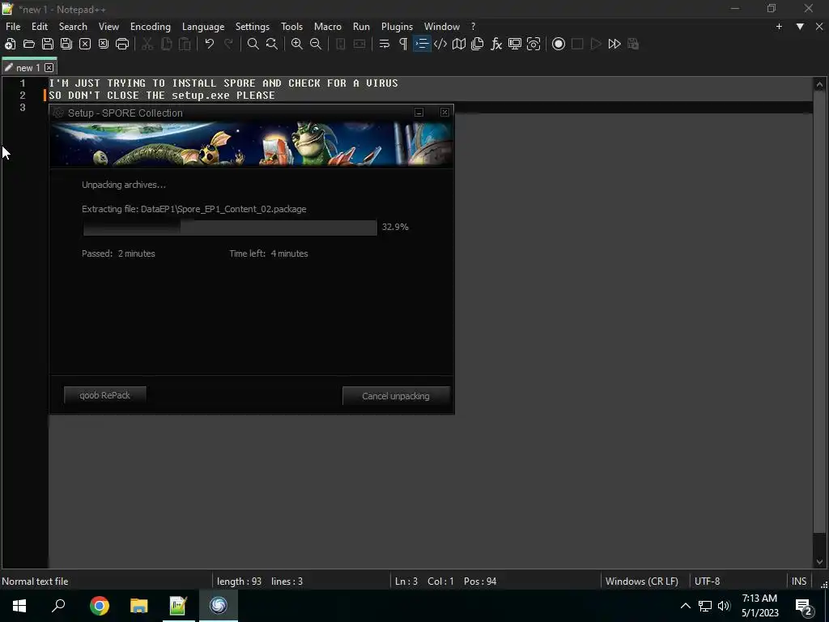The height and width of the screenshot is (622, 829).
Task: Run macro multiple times fast-forward icon
Action: pyautogui.click(x=614, y=44)
